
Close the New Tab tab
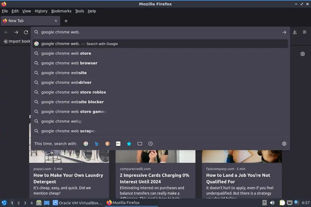coord(56,21)
